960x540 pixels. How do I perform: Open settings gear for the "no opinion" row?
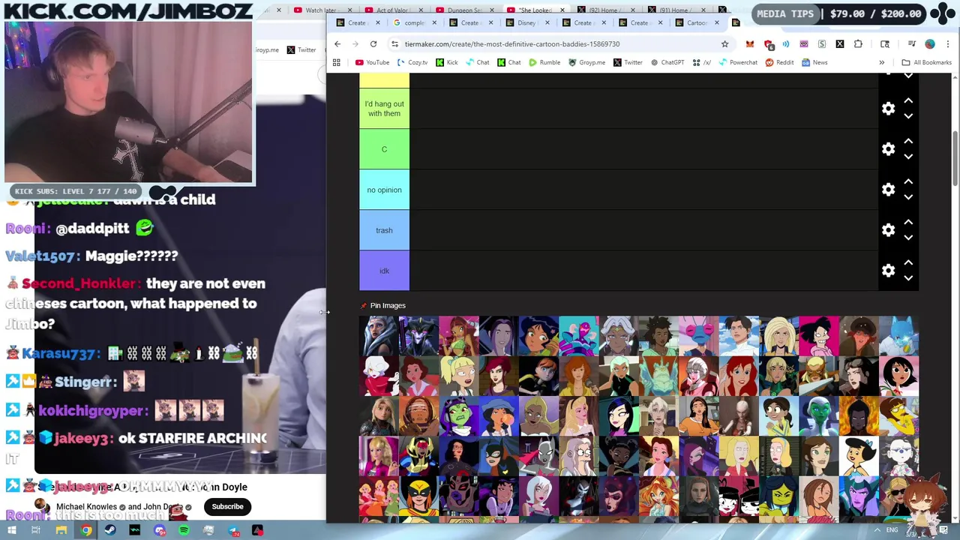click(888, 190)
